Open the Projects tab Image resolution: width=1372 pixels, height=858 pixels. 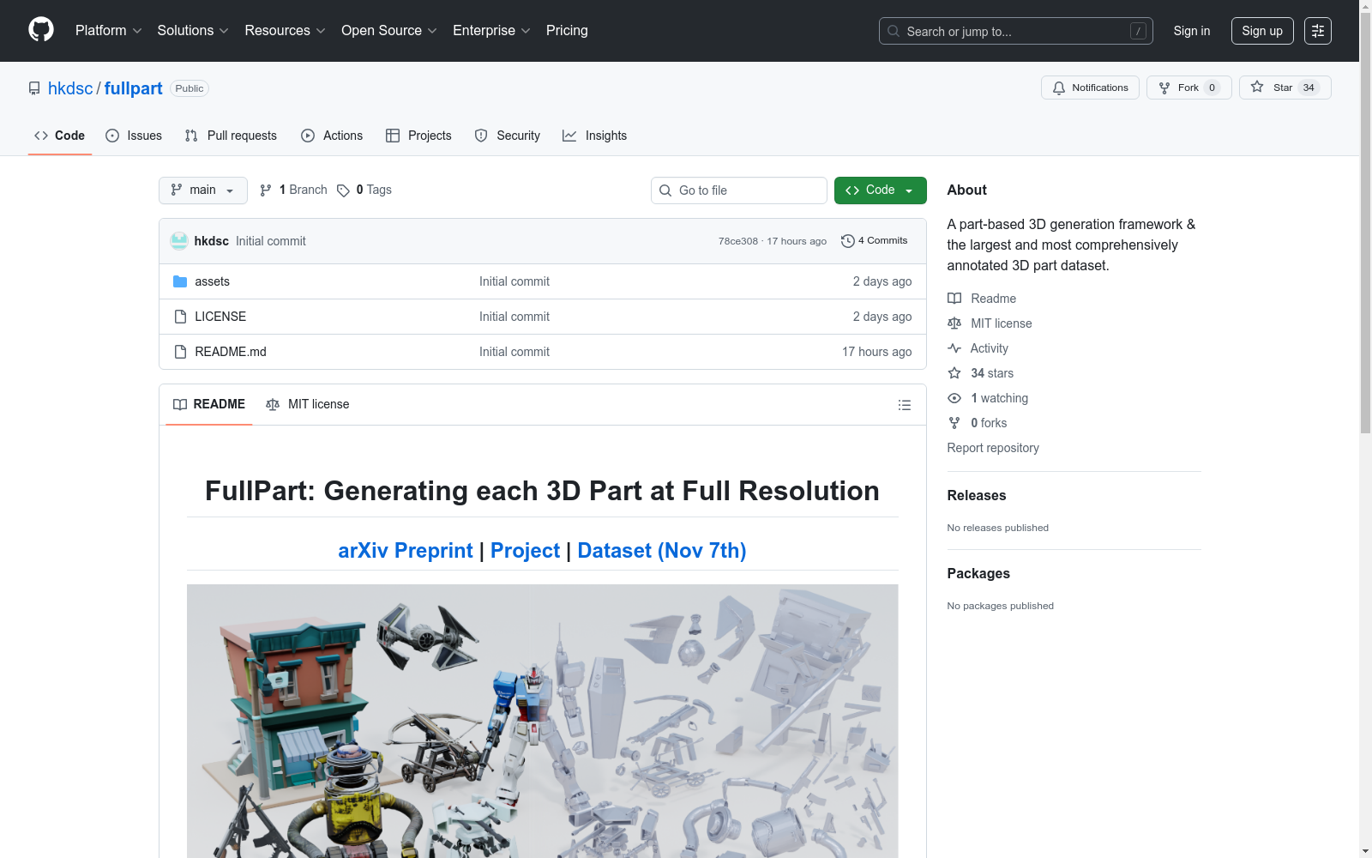pos(418,136)
